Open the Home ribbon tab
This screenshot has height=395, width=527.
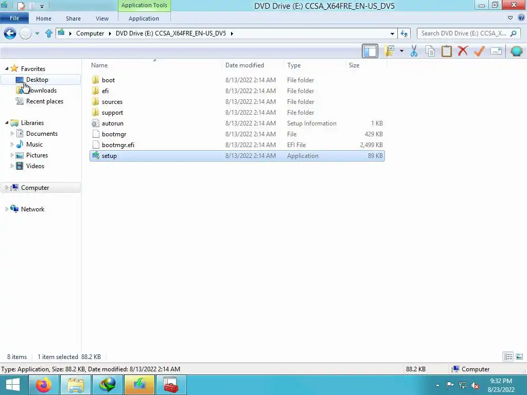(44, 19)
